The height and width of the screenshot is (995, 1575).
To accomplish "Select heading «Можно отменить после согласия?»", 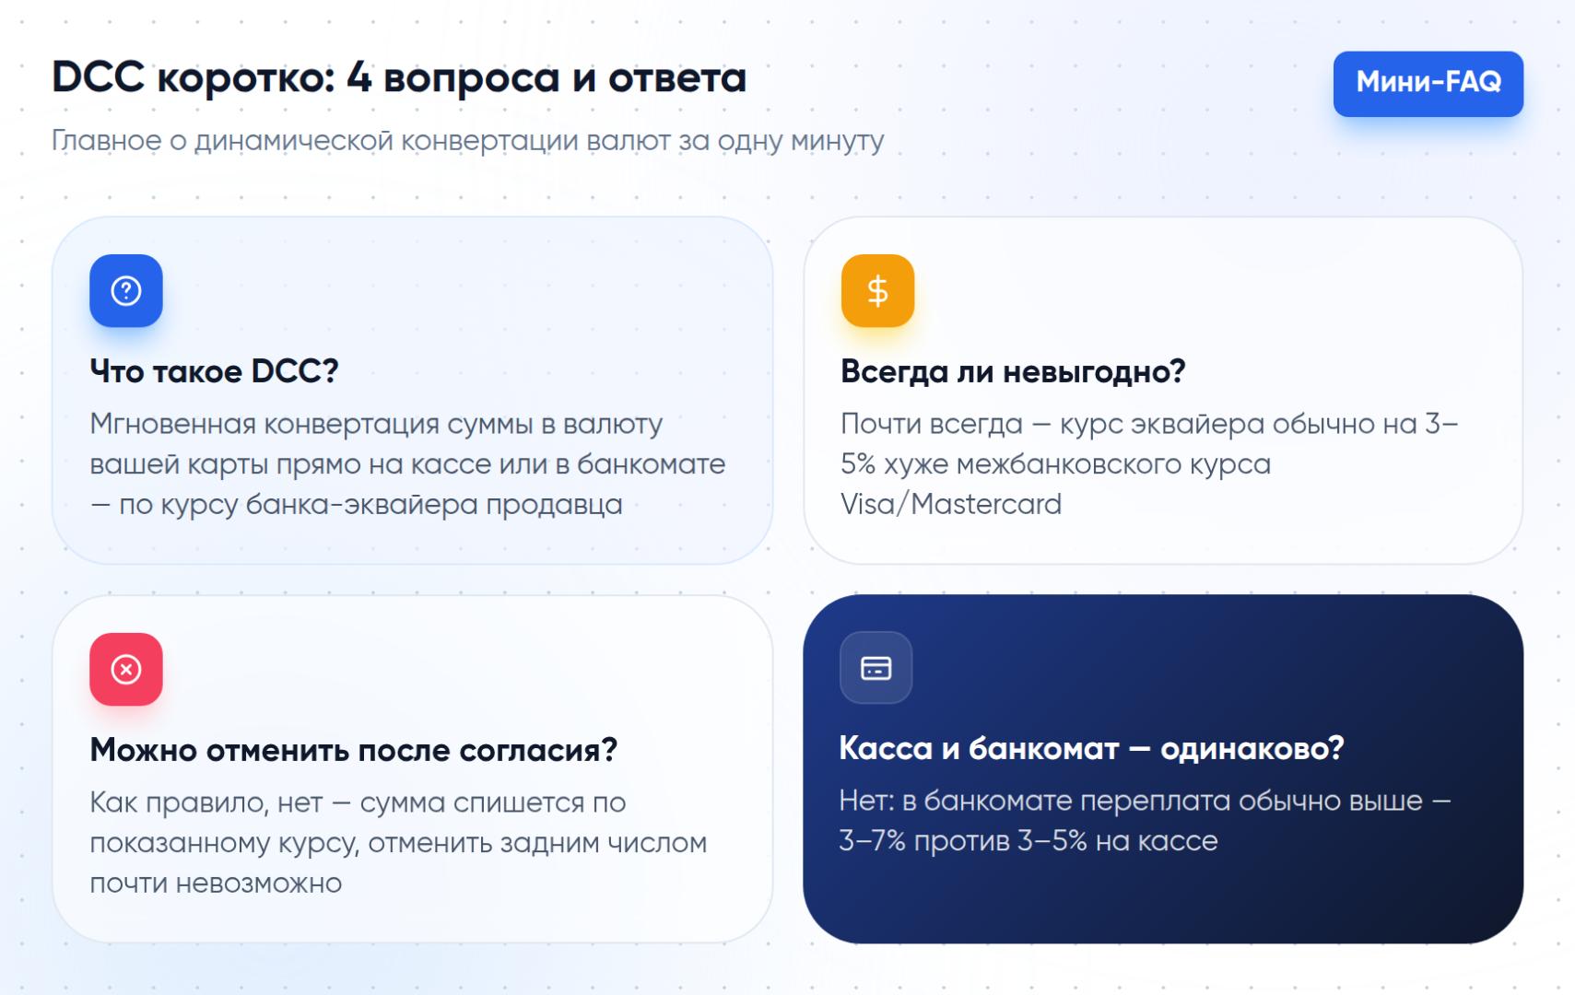I will pos(353,750).
